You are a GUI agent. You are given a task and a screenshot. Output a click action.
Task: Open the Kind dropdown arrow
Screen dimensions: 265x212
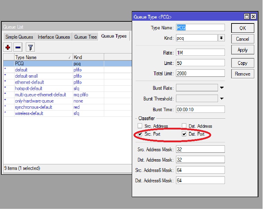(222, 38)
